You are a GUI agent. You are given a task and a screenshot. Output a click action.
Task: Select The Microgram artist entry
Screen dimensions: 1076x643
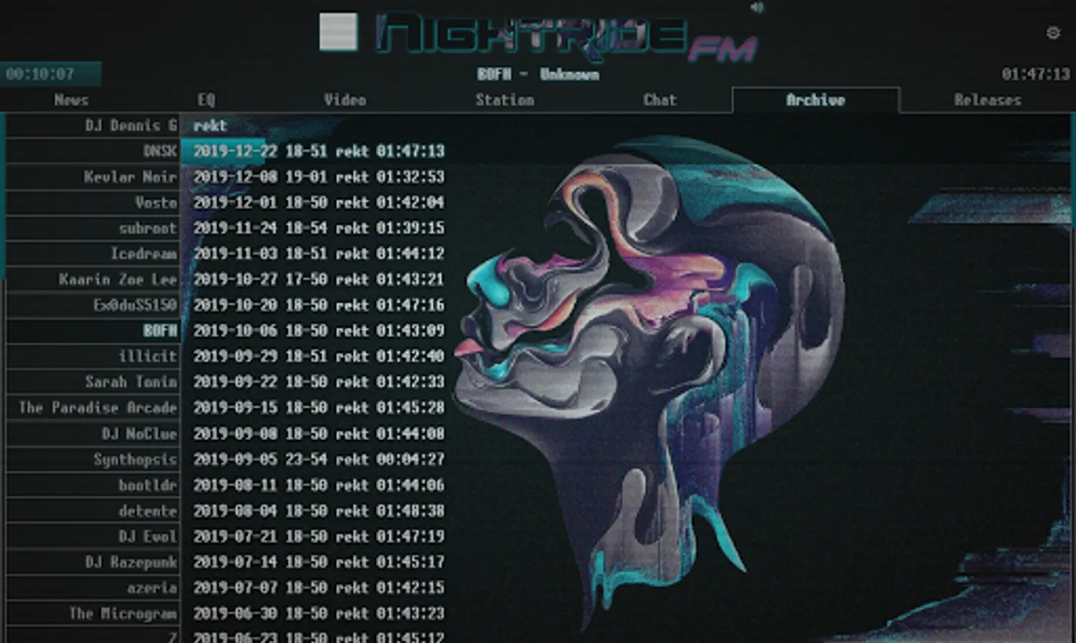tap(93, 613)
